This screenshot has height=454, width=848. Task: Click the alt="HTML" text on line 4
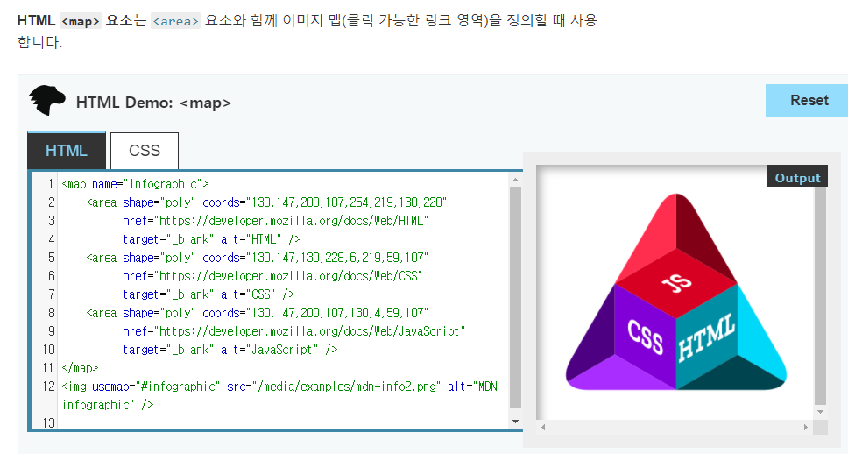point(251,239)
